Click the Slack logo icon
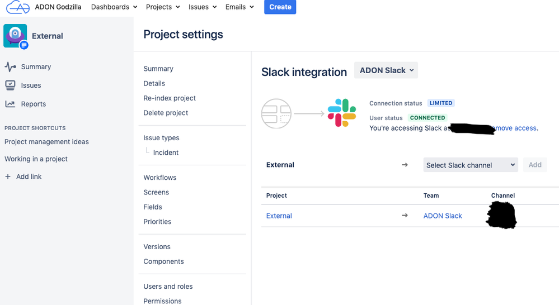 click(x=342, y=113)
